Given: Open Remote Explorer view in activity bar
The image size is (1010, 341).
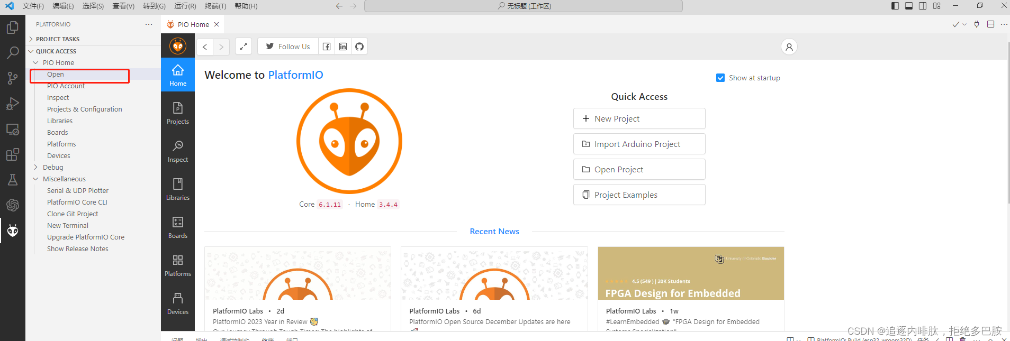Looking at the screenshot, I should 13,129.
